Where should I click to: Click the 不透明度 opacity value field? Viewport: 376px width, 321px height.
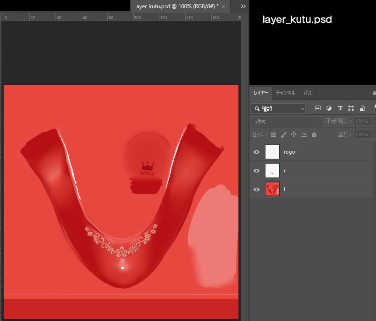[362, 121]
